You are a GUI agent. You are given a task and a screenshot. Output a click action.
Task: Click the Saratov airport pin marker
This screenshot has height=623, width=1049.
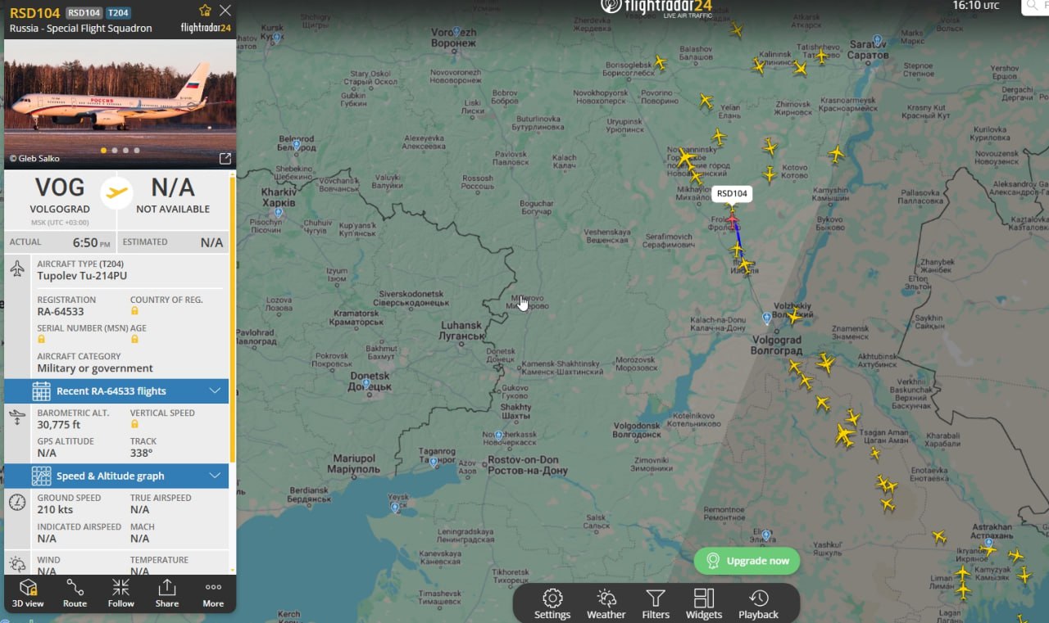point(877,40)
